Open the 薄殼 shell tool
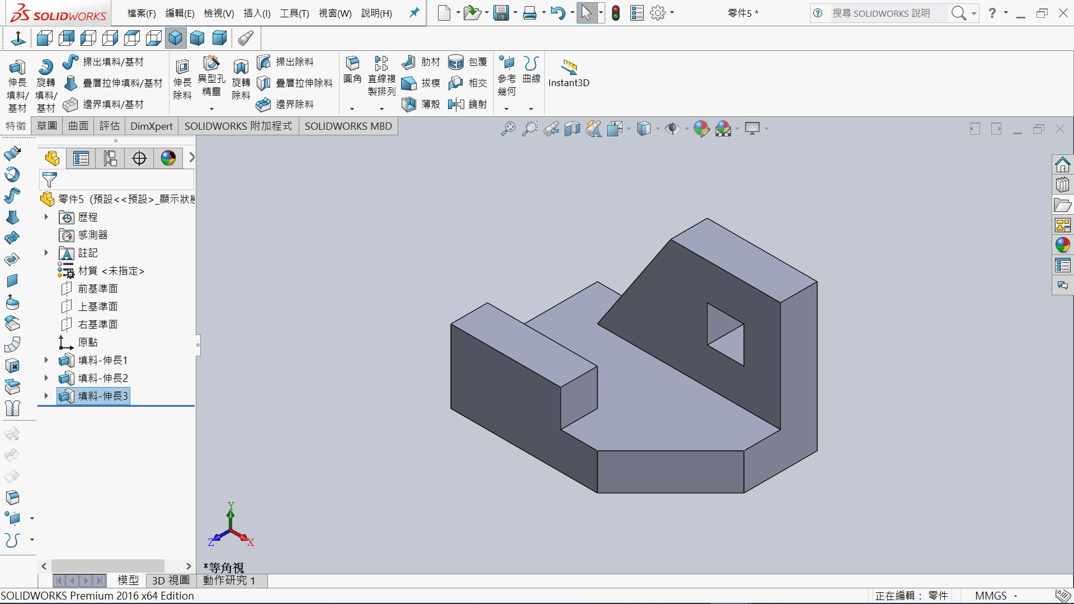 [x=409, y=104]
